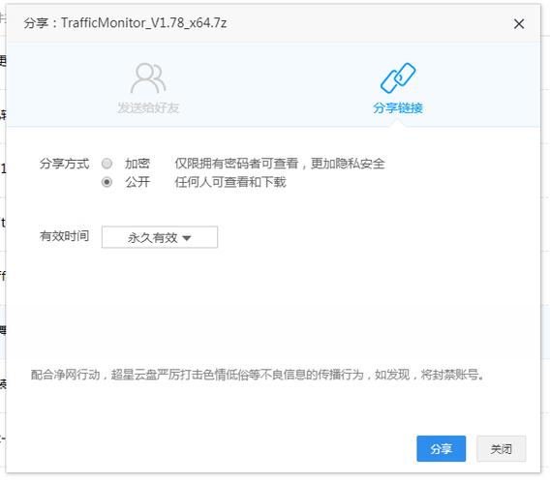Click the dialog title TrafficMonitor_V1.78_x64.7z
Image resolution: width=550 pixels, height=484 pixels.
click(144, 23)
